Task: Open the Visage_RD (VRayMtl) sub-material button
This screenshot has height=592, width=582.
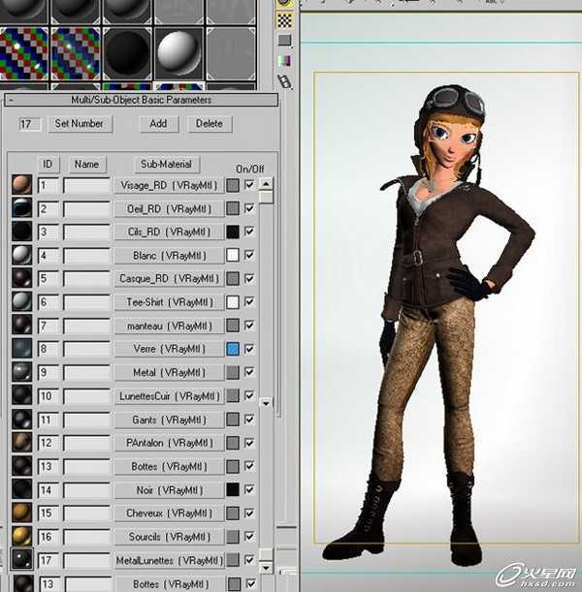Action: tap(170, 185)
